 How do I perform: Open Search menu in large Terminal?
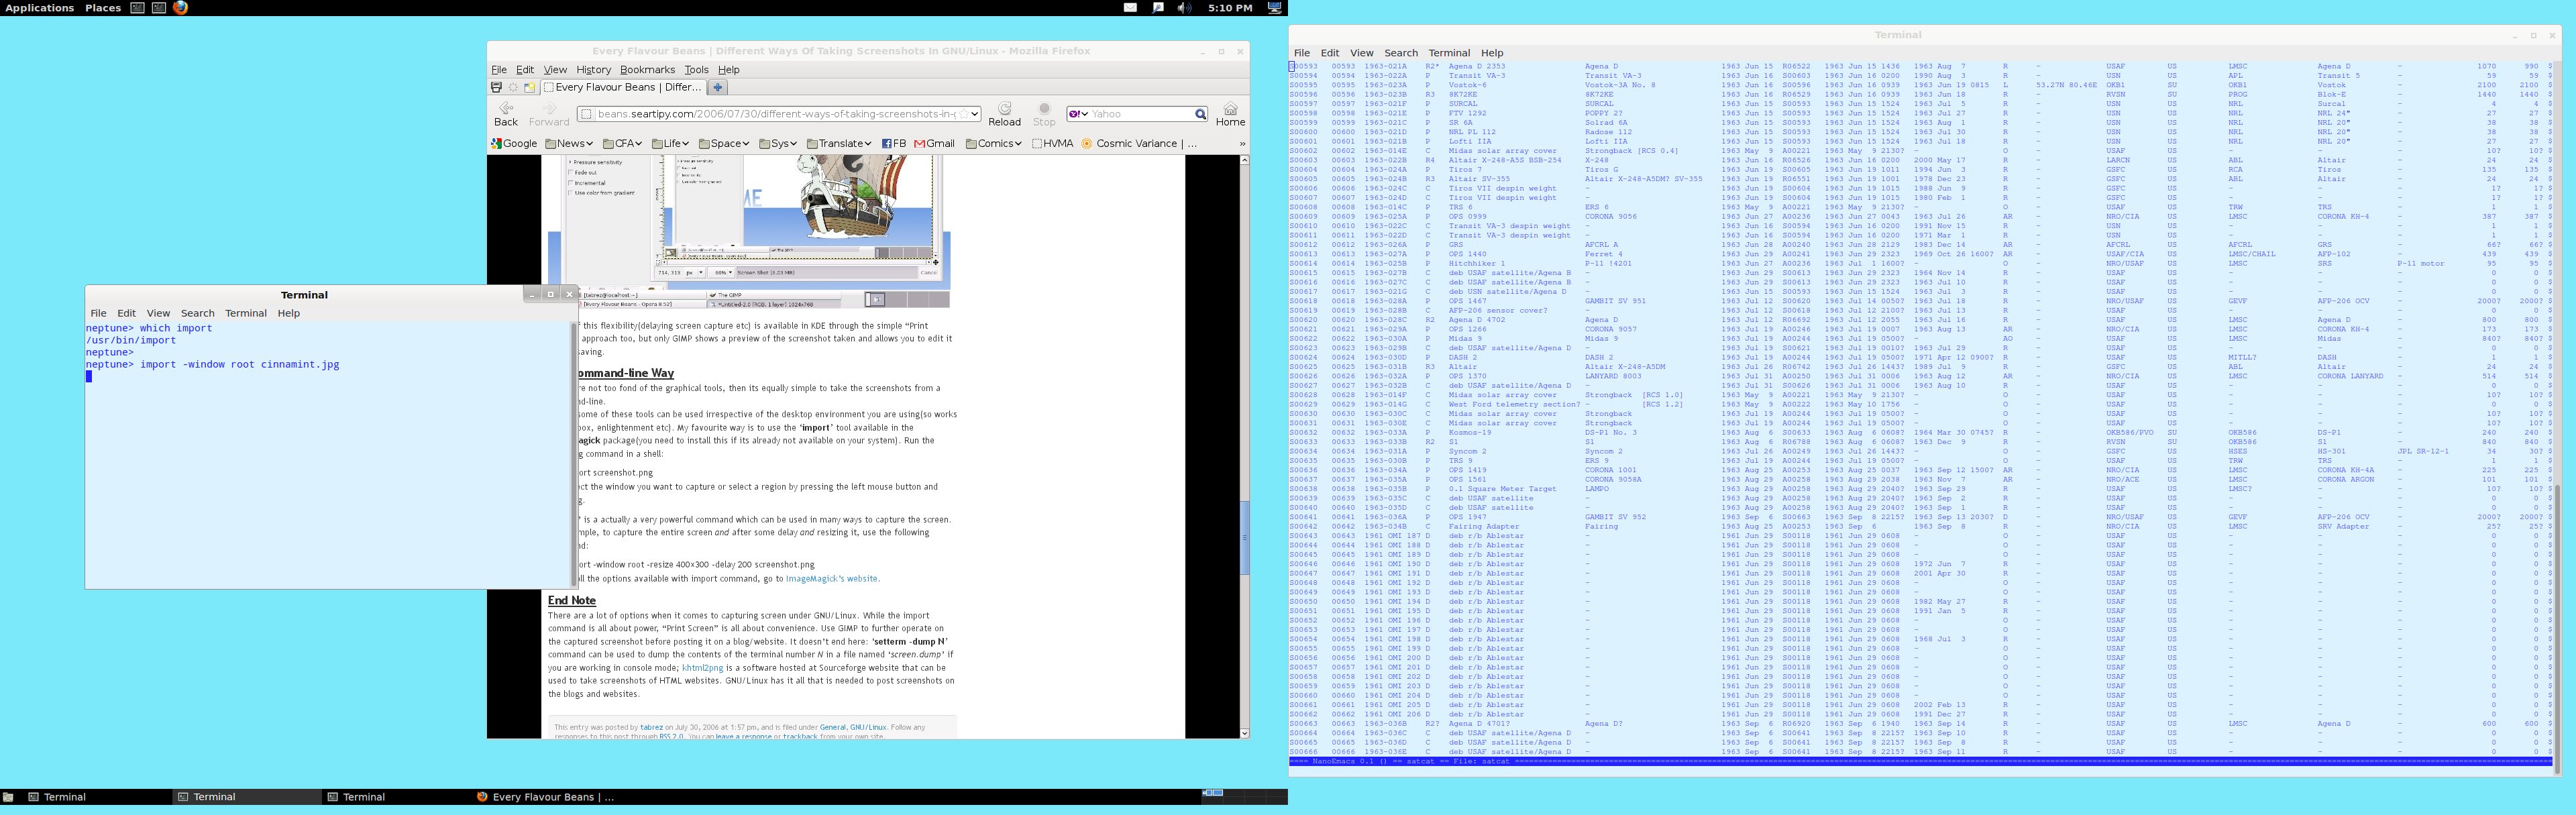pyautogui.click(x=1400, y=53)
